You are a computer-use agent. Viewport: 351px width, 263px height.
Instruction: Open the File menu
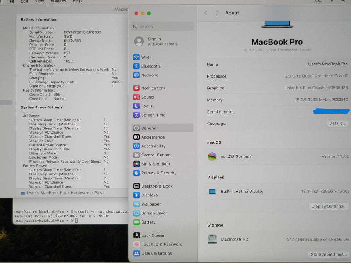coord(11,1)
